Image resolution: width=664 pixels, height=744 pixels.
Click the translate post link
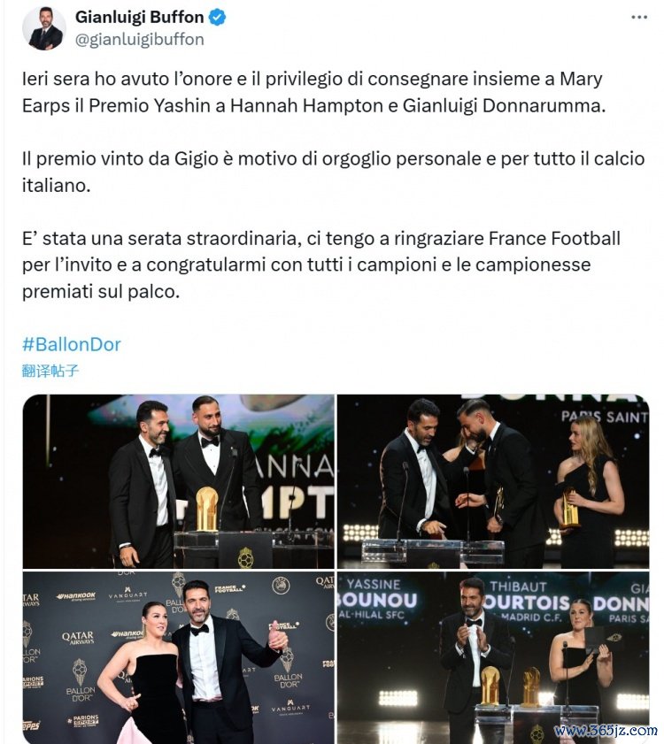coord(50,370)
